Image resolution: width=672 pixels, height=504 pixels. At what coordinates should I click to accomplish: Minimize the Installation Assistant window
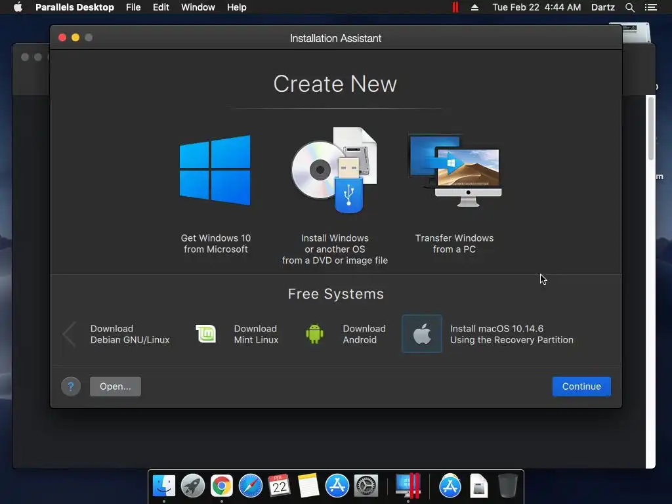click(x=75, y=37)
